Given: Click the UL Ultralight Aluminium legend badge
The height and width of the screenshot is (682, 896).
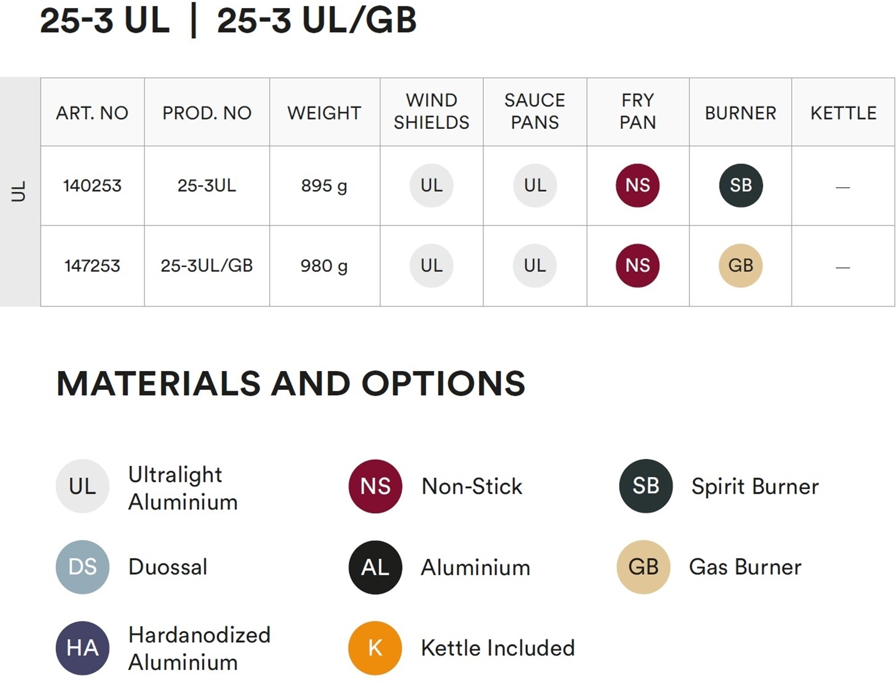Looking at the screenshot, I should tap(82, 486).
